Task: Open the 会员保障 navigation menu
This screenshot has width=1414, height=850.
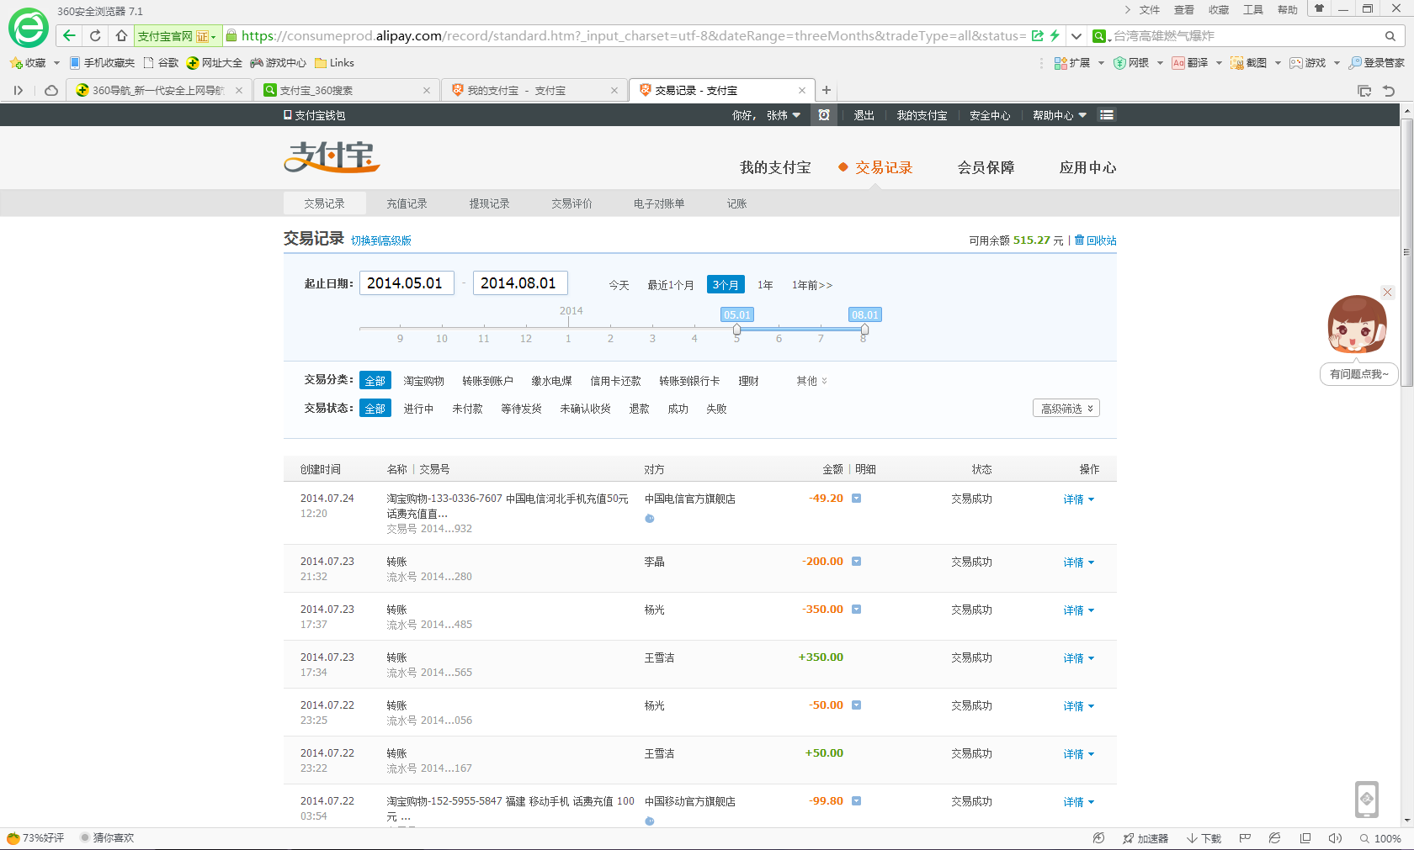Action: [x=986, y=167]
